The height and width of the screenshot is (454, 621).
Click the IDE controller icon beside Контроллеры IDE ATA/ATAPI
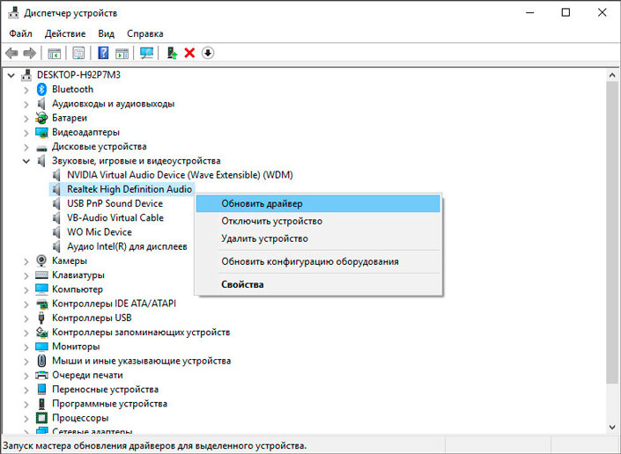(x=41, y=304)
